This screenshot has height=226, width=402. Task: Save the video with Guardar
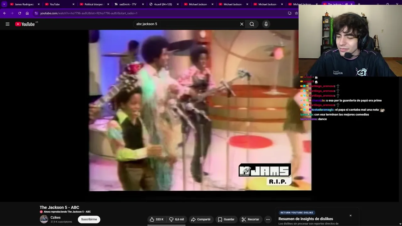(x=226, y=219)
